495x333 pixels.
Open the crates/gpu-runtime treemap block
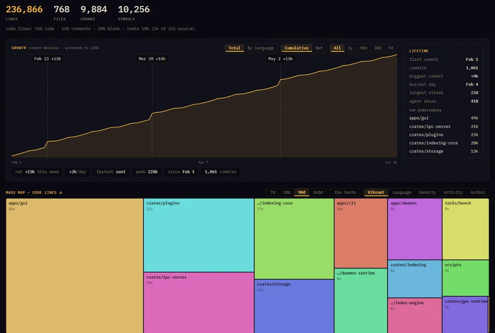click(465, 315)
